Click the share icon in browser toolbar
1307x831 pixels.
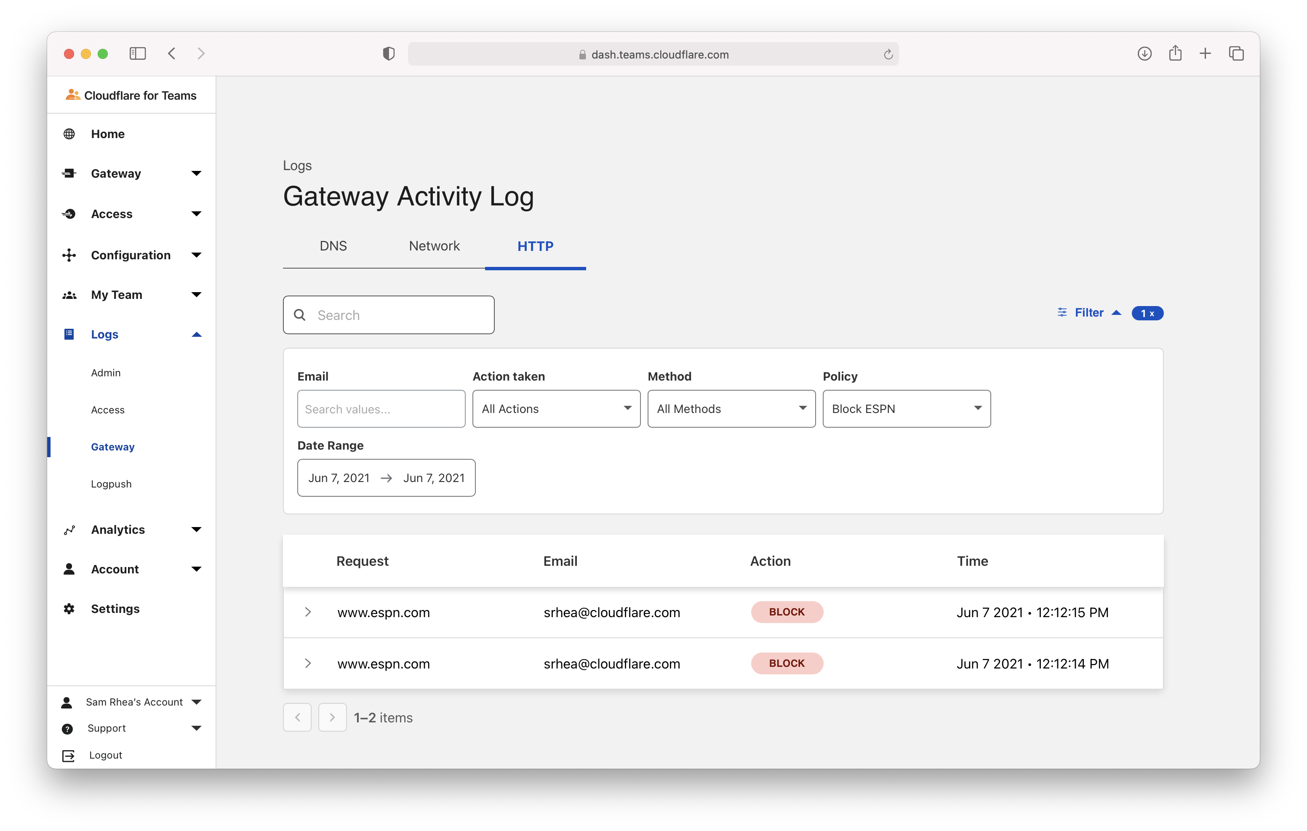pyautogui.click(x=1175, y=54)
